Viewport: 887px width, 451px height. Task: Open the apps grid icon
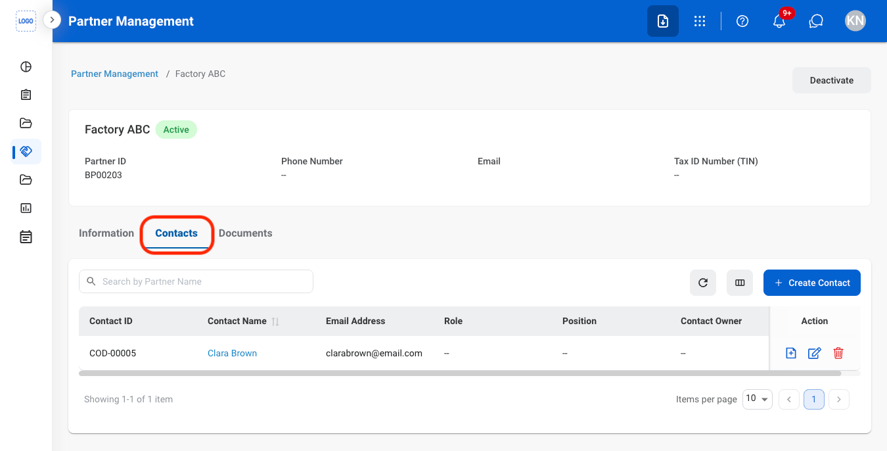[x=700, y=21]
